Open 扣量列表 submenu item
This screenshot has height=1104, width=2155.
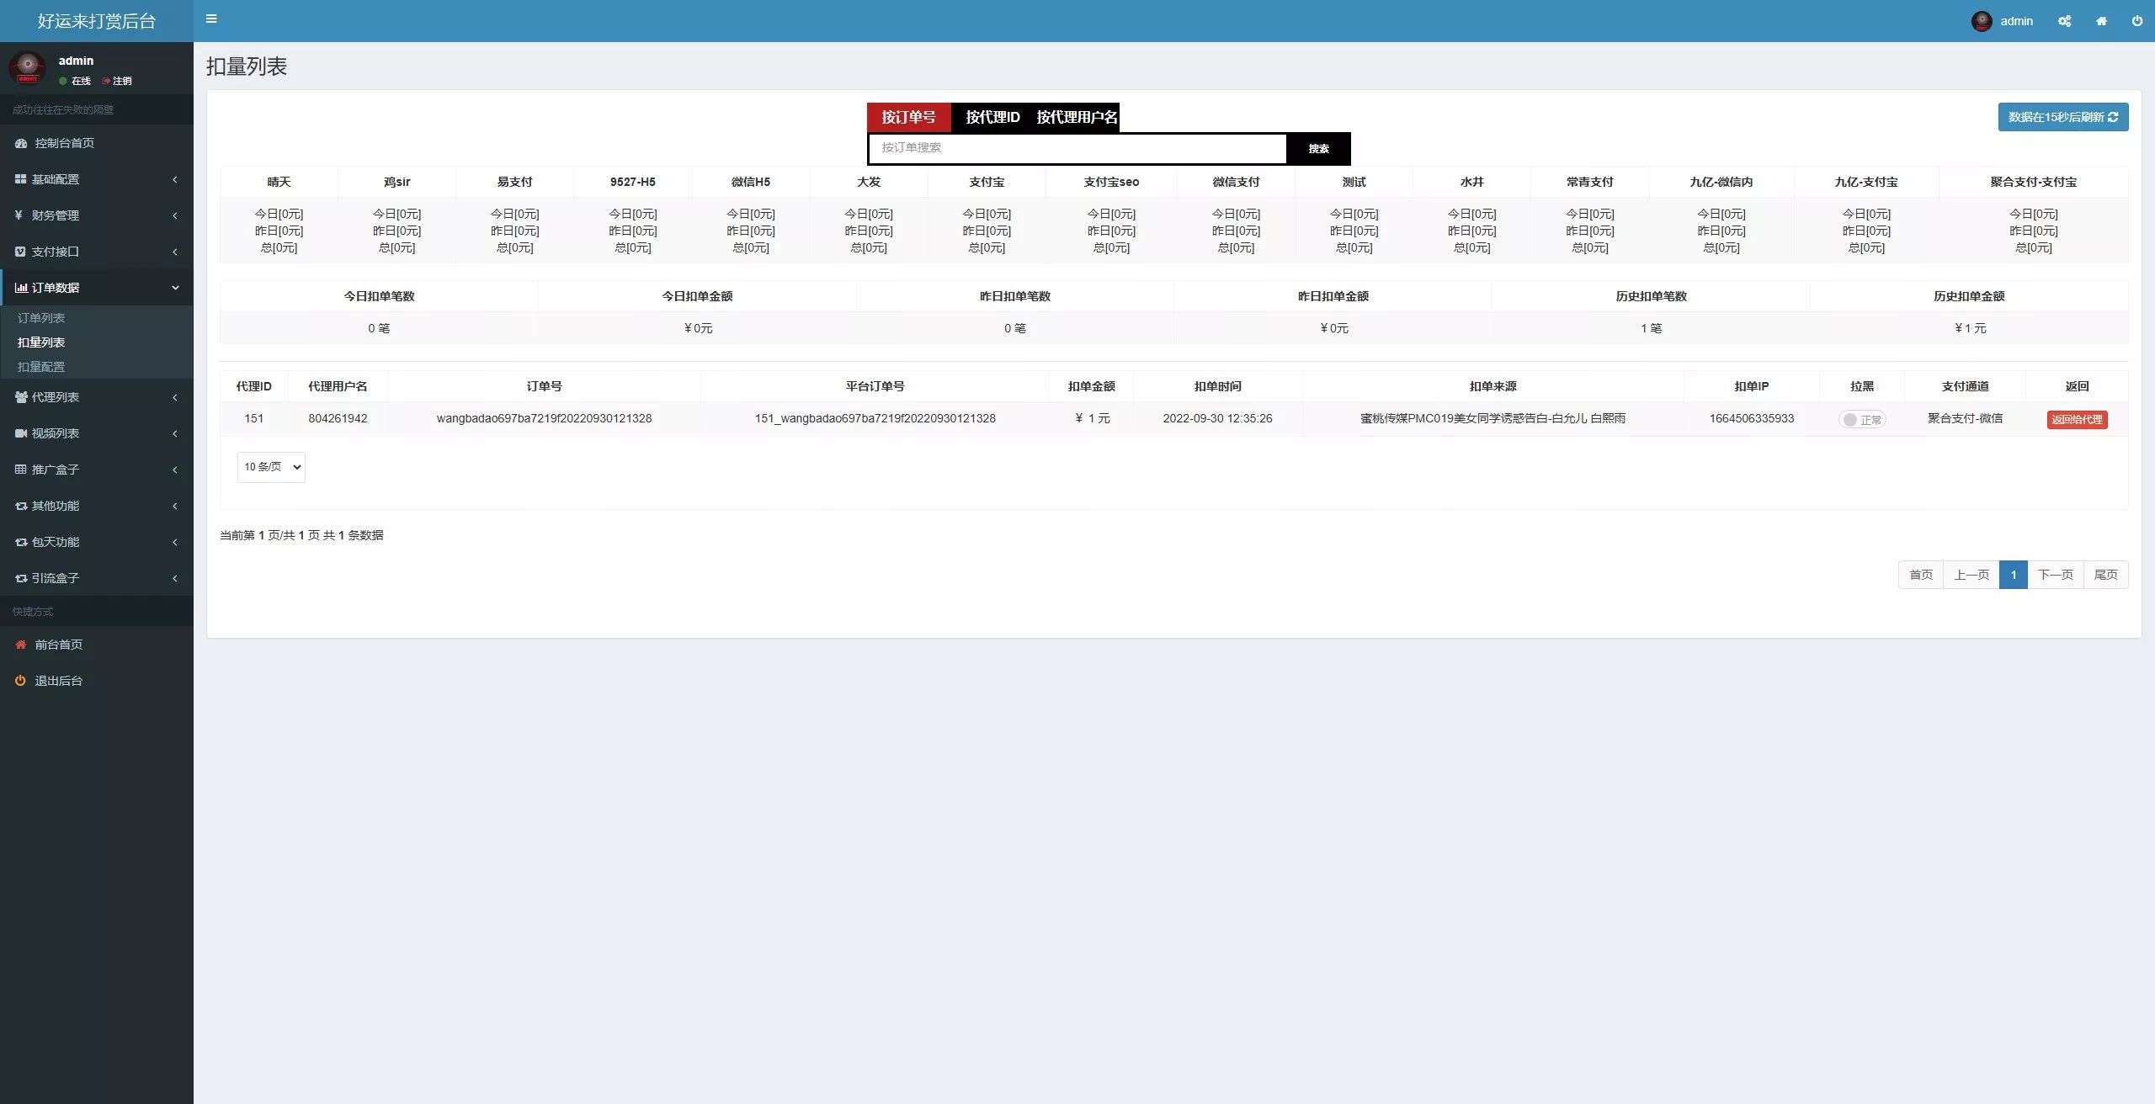(41, 342)
